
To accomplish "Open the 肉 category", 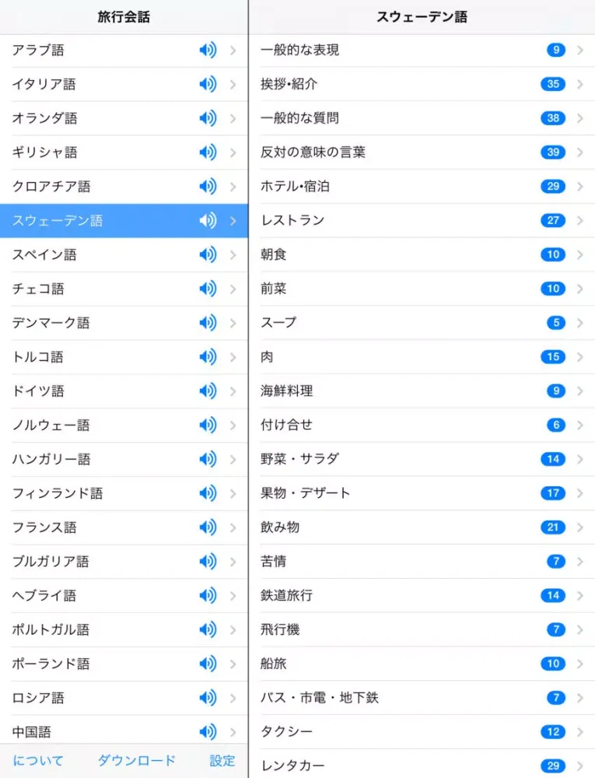I will tap(422, 357).
